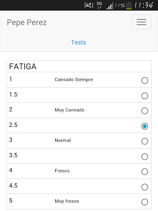This screenshot has height=211, width=158.
Task: Select the Muy fresco radio option
Action: pyautogui.click(x=144, y=202)
